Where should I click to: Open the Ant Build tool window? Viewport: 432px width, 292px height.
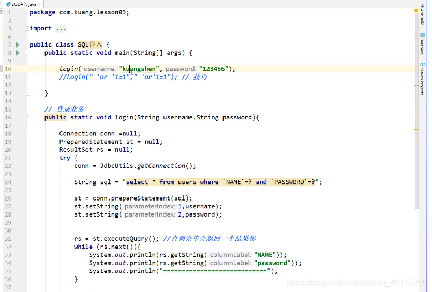coord(422,14)
